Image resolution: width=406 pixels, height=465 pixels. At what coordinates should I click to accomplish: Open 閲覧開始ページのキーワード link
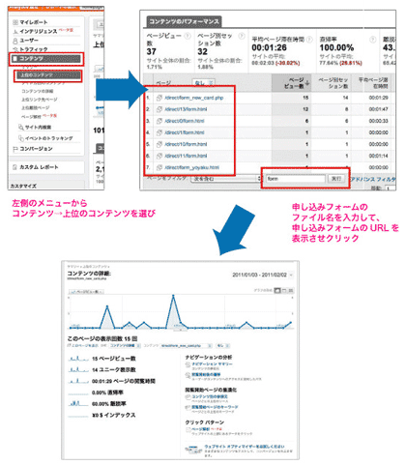(x=215, y=407)
